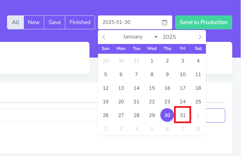Show the Finished filter tab
The height and width of the screenshot is (156, 241).
point(80,22)
